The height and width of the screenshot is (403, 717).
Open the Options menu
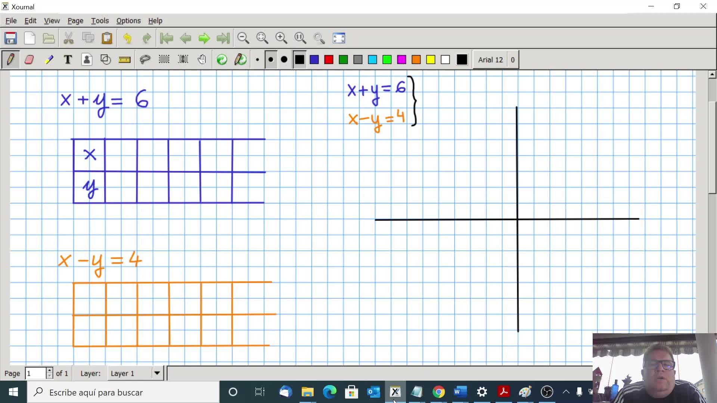click(x=128, y=21)
